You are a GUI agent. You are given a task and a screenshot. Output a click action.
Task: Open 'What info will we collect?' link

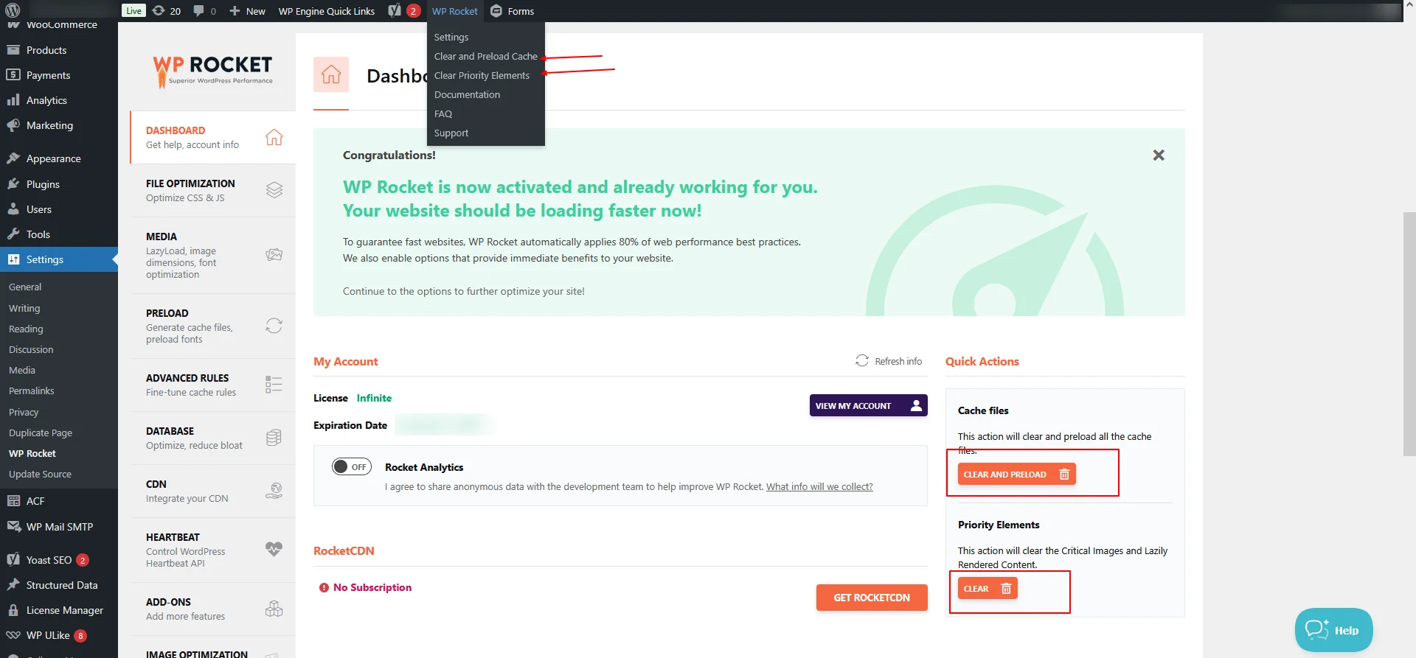[x=819, y=487]
